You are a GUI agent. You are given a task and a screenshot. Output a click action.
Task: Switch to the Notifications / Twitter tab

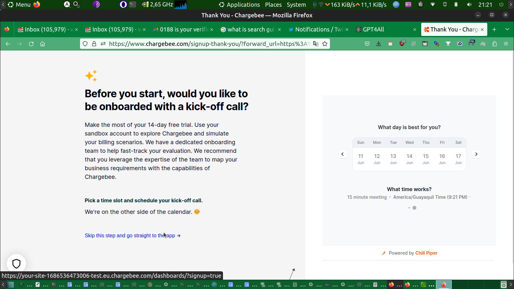[x=318, y=30]
